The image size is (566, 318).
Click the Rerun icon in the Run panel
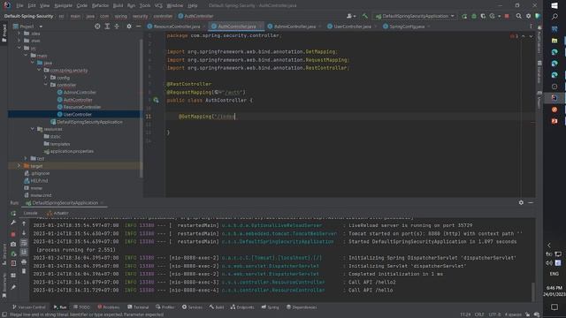click(13, 214)
